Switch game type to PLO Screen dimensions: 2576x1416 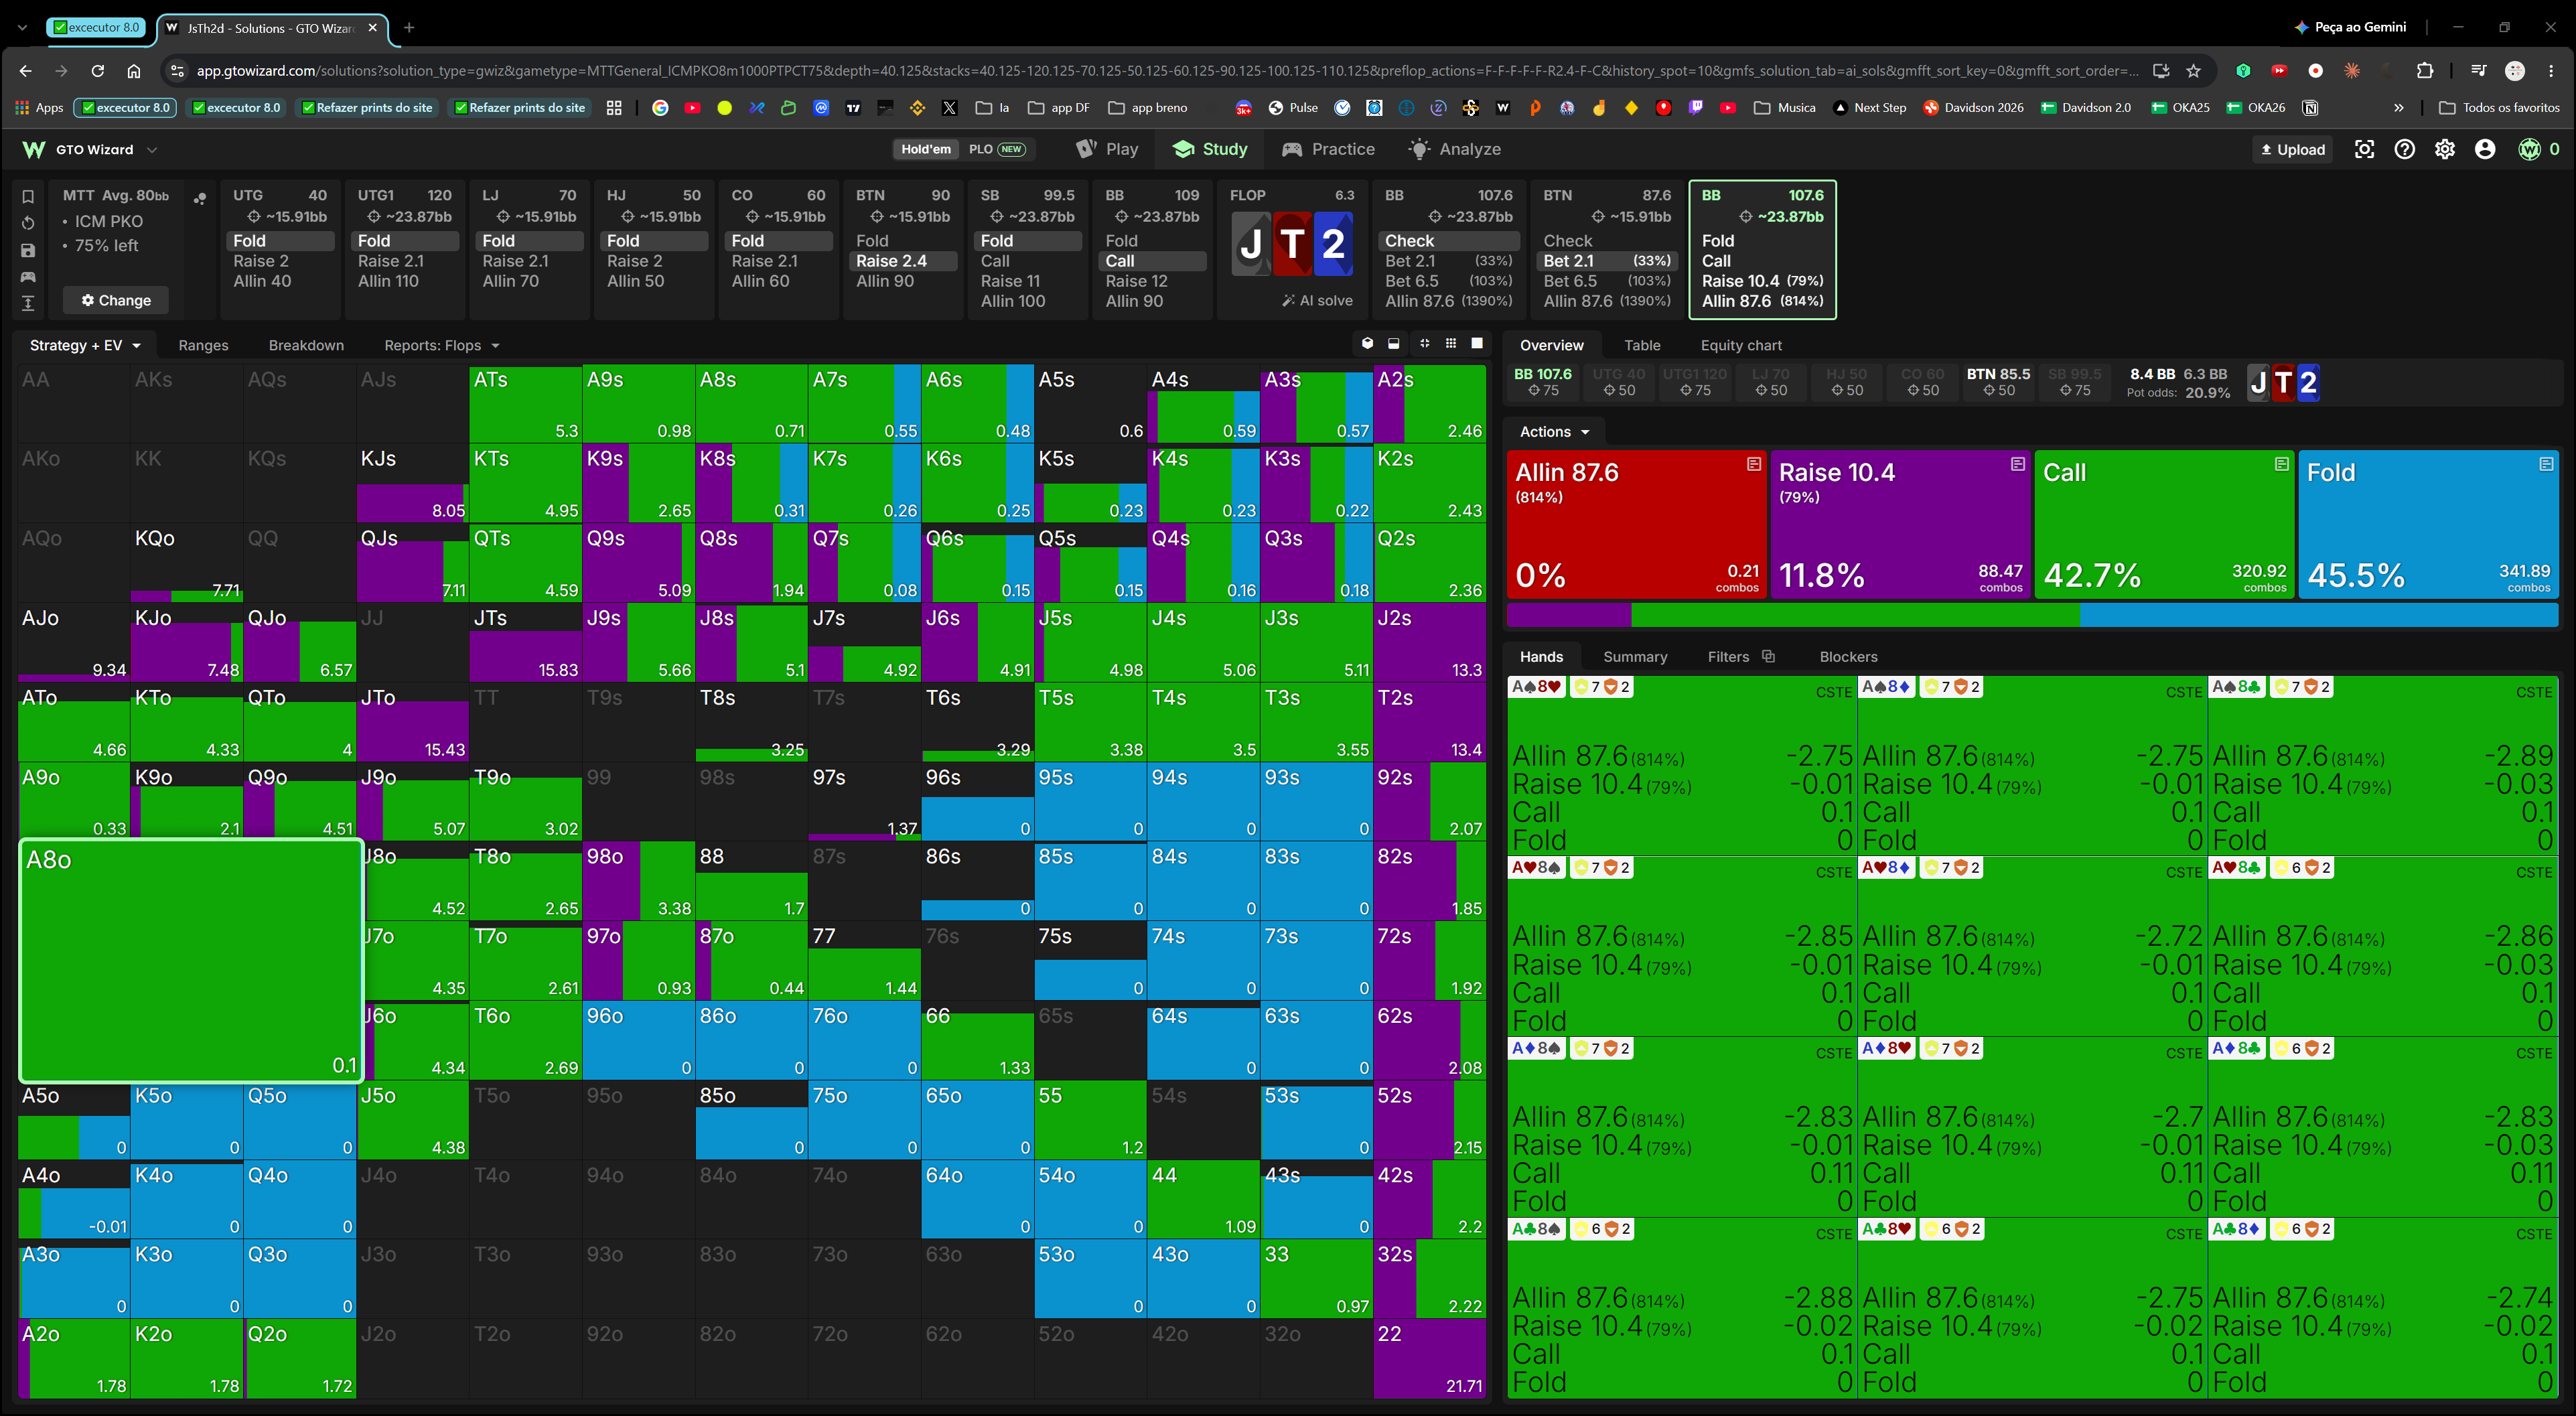[997, 149]
